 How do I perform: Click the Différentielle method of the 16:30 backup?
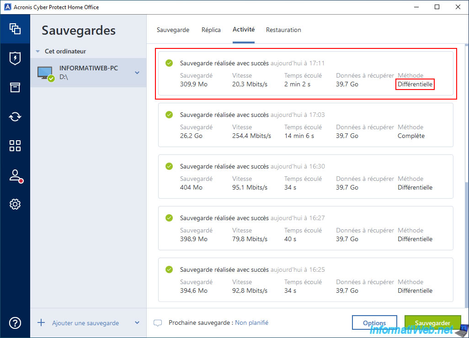(415, 187)
